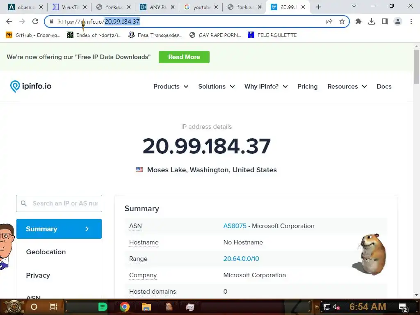Reload the current page

[35, 21]
